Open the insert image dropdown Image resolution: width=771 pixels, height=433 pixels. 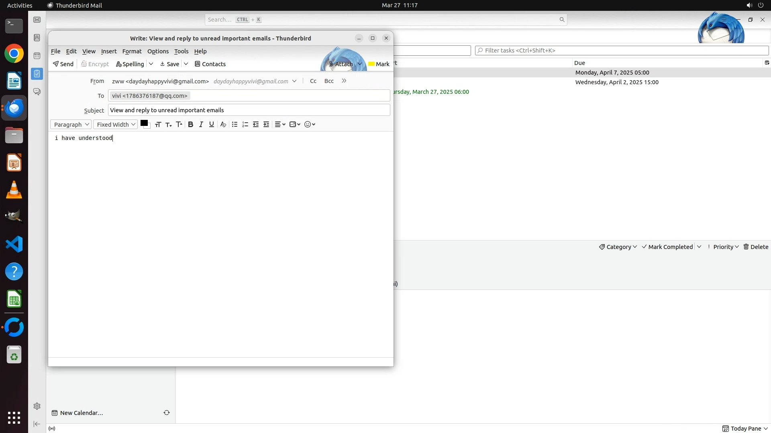(x=295, y=124)
